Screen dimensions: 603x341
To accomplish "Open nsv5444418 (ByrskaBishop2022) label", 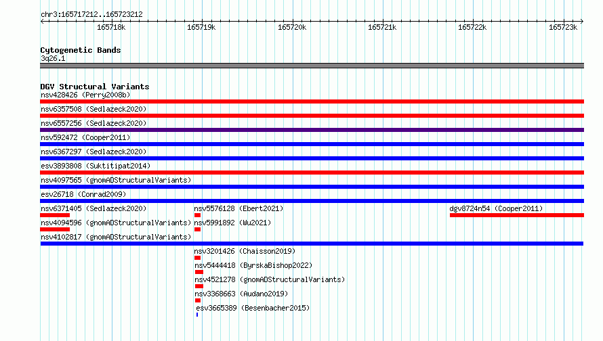I will (253, 265).
